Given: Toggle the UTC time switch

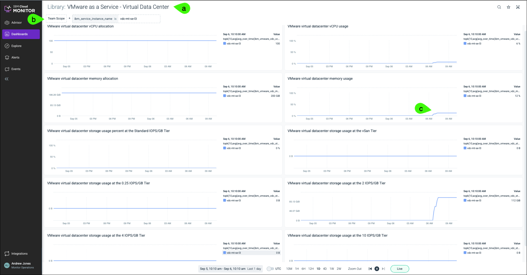Looking at the screenshot, I should pyautogui.click(x=270, y=269).
